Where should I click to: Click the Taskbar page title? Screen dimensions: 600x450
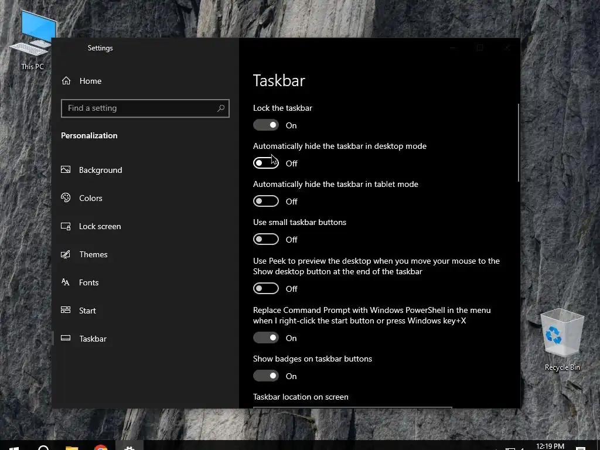279,81
